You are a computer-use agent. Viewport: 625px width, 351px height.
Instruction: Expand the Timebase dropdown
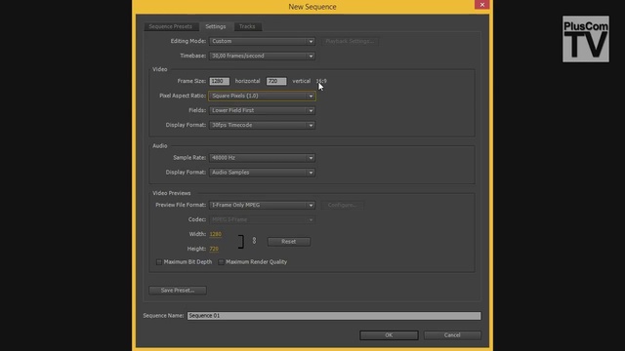pos(262,57)
